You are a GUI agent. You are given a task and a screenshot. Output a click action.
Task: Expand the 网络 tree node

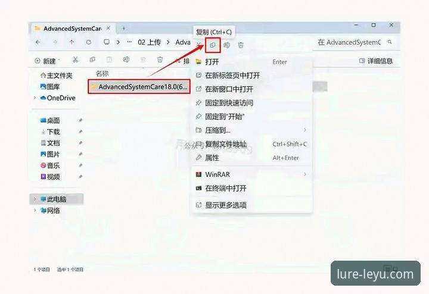click(35, 210)
